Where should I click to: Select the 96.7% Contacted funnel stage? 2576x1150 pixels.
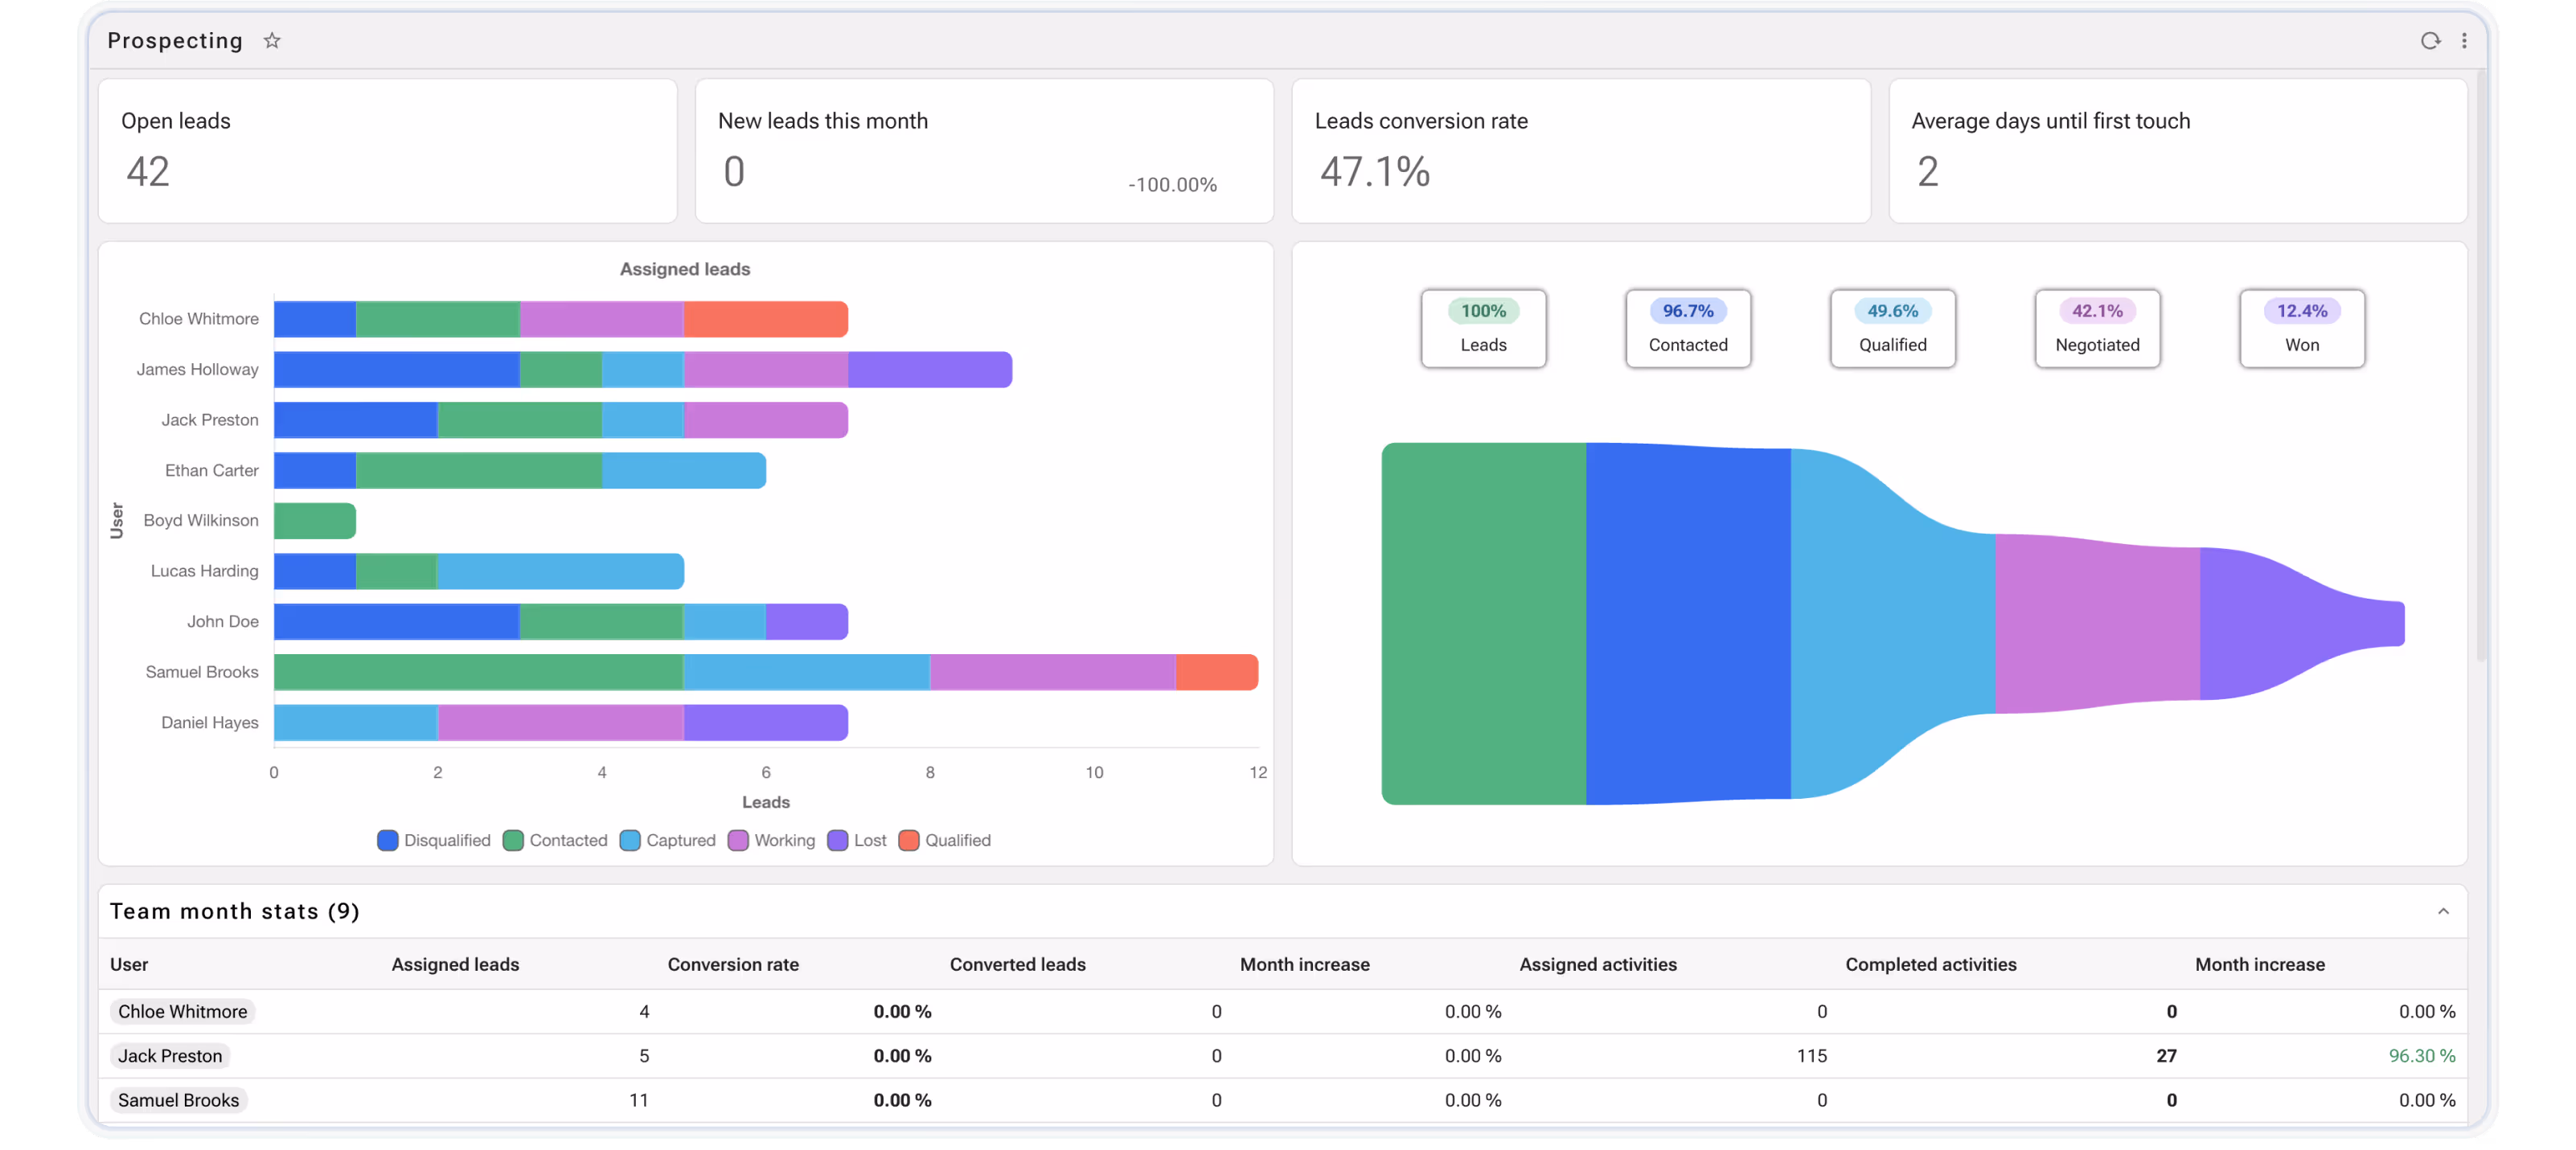click(x=1688, y=328)
